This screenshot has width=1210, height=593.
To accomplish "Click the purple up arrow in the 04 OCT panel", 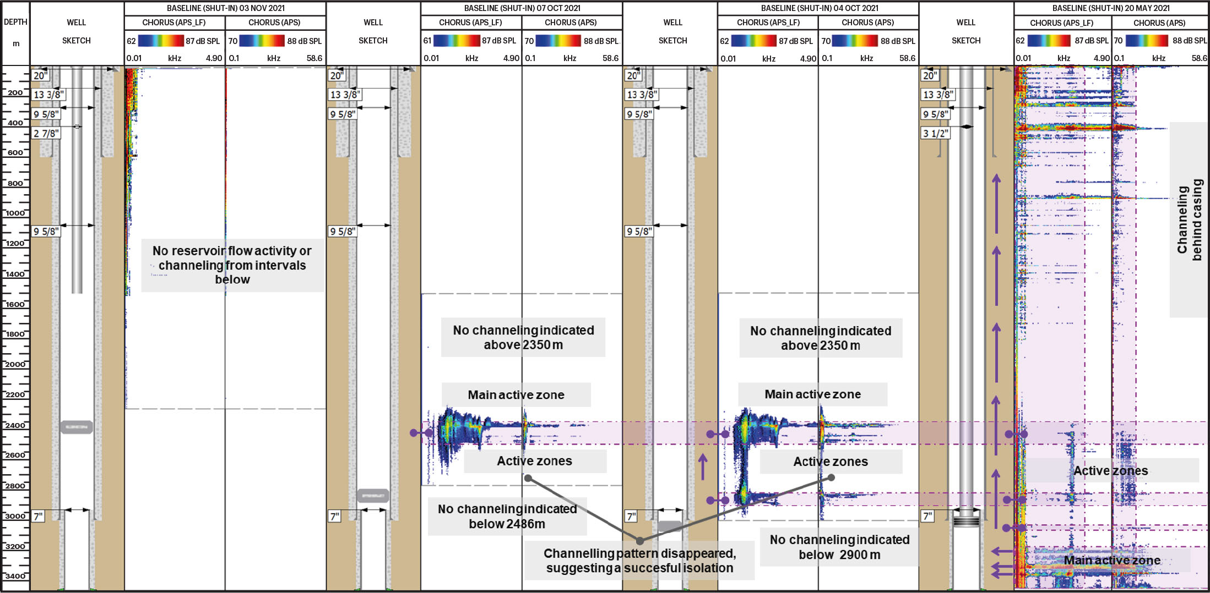I will [703, 466].
